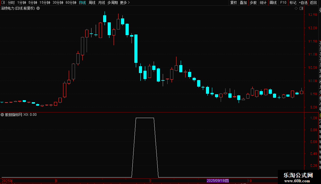The height and width of the screenshot is (184, 321).
Task: Click the month 10 marker on time axis
Action: click(249, 181)
